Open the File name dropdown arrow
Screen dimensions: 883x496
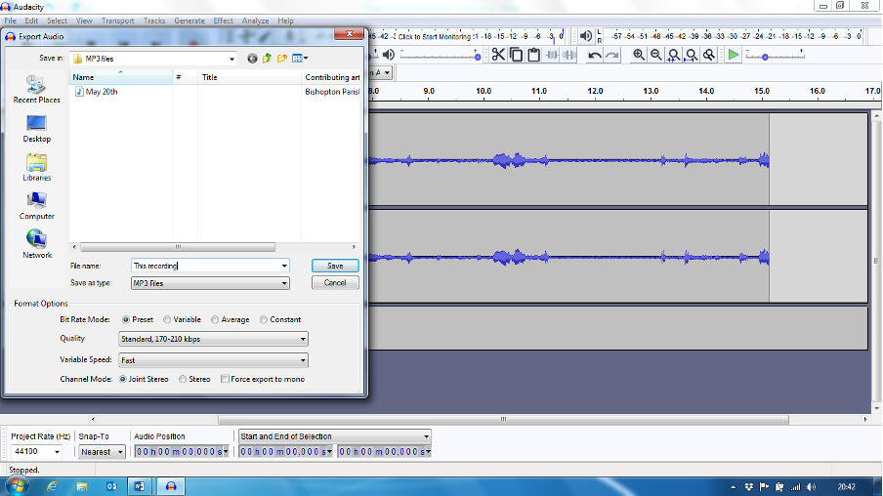point(284,266)
